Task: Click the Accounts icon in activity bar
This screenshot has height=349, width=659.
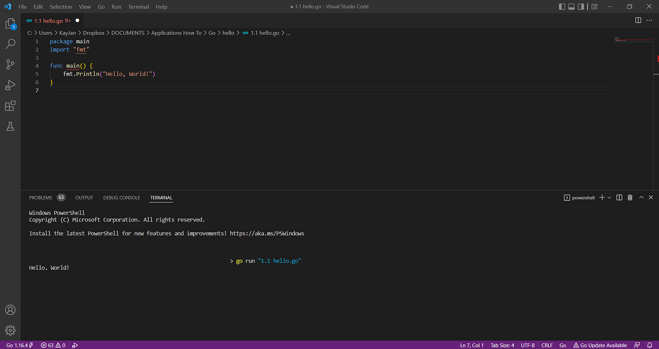Action: (x=10, y=310)
